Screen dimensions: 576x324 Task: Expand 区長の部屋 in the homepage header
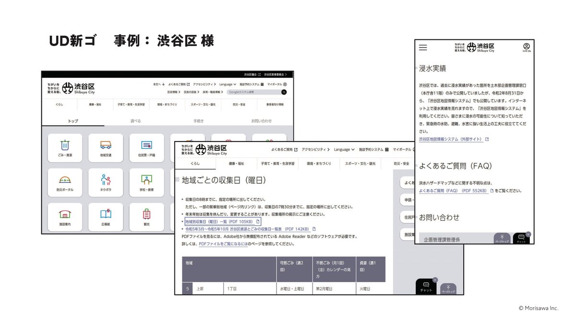point(192,92)
